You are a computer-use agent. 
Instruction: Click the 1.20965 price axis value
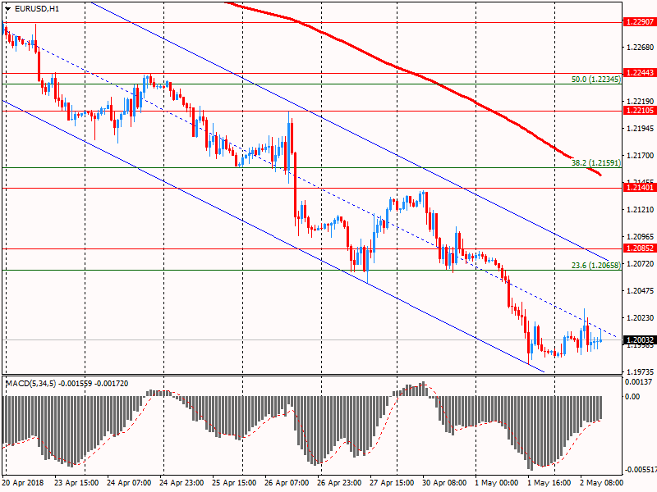coord(641,237)
